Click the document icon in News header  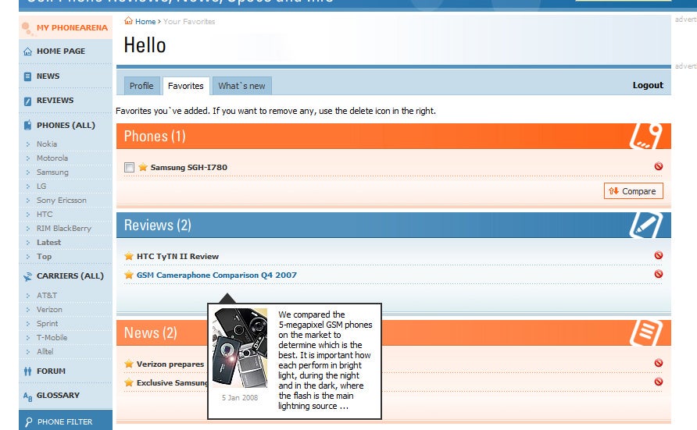point(646,332)
